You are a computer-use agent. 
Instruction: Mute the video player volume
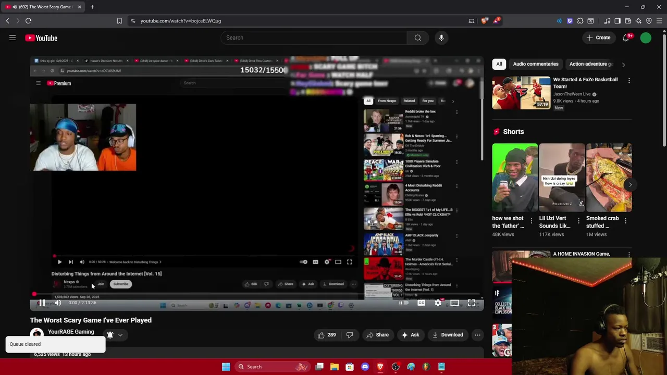tap(58, 303)
